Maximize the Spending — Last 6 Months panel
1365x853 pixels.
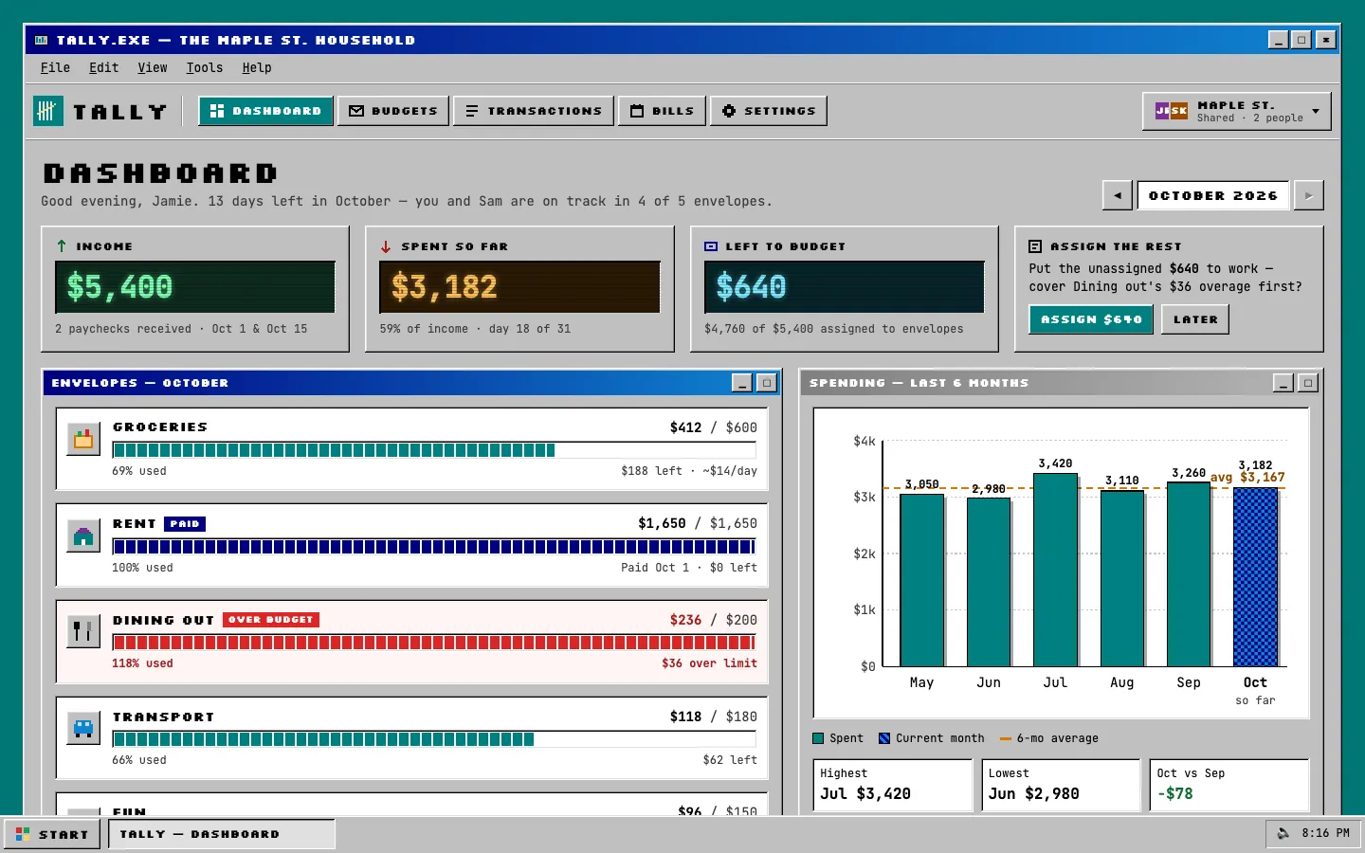tap(1307, 383)
